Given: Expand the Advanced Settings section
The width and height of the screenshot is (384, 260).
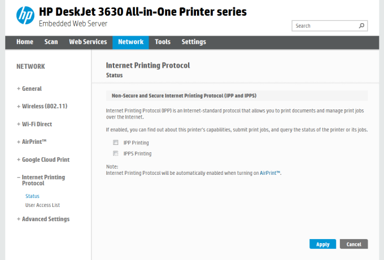Looking at the screenshot, I should click(x=43, y=219).
